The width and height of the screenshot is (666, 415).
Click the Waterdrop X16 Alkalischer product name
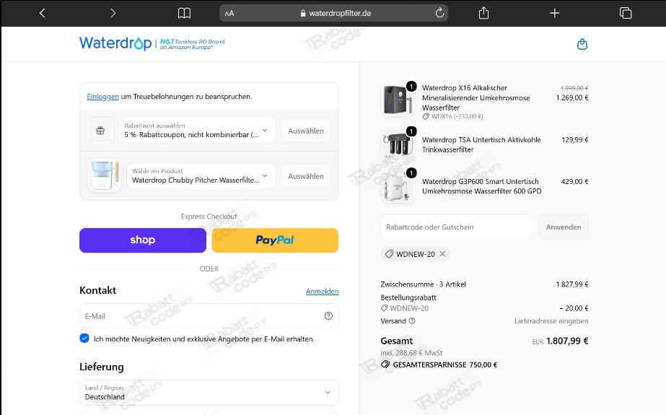[x=476, y=97]
